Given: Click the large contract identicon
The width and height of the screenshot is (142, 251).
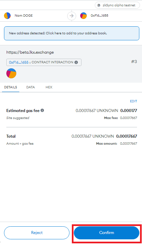Looking at the screenshot, I should pos(11,73).
